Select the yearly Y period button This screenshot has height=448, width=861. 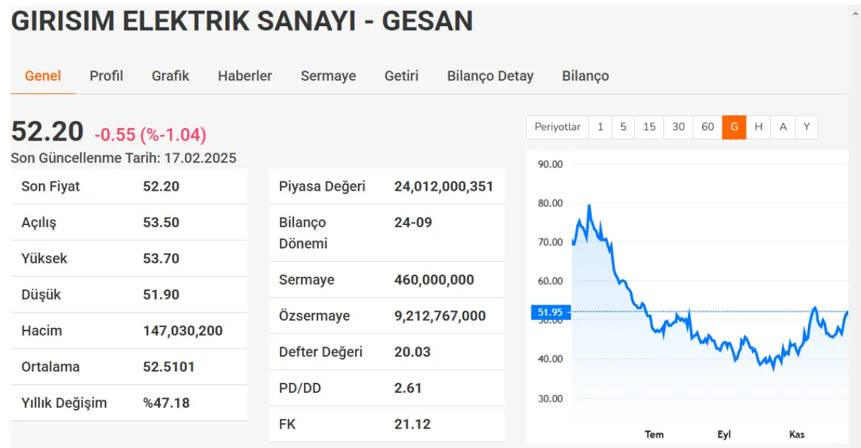point(807,127)
